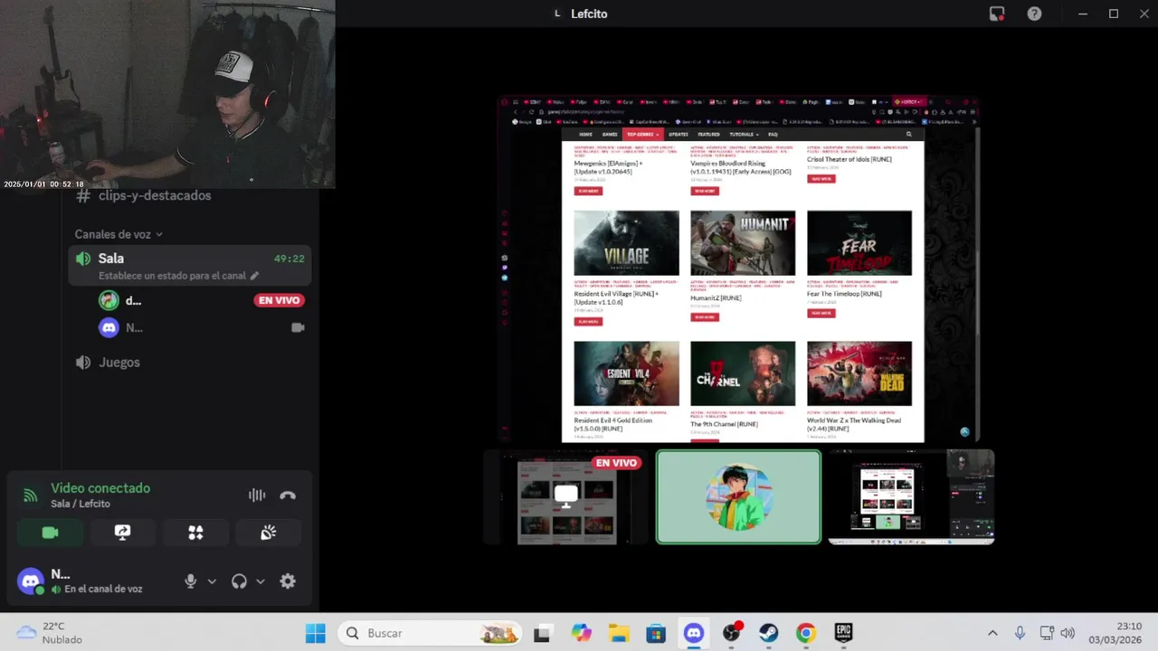Click the green signal strength icon
Screen dimensions: 1158x651
click(x=31, y=495)
